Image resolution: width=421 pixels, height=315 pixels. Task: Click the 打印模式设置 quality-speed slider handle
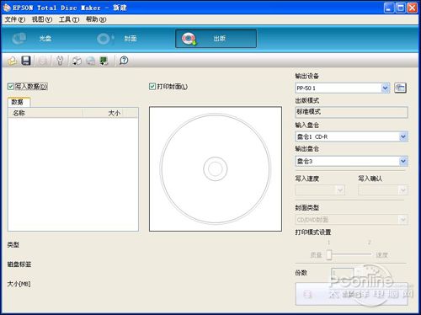pos(329,254)
